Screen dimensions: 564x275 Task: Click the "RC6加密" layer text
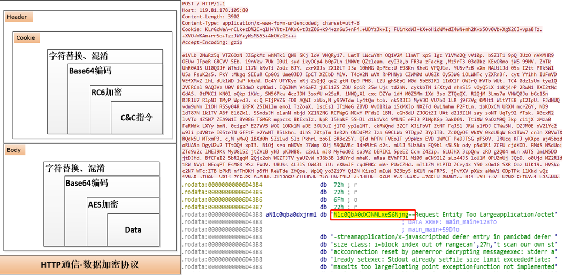click(x=106, y=93)
